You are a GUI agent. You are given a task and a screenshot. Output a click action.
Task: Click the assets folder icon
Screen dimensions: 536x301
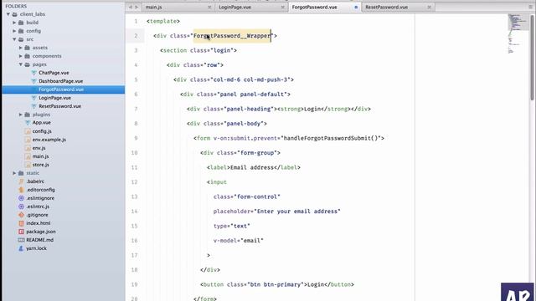(x=28, y=48)
